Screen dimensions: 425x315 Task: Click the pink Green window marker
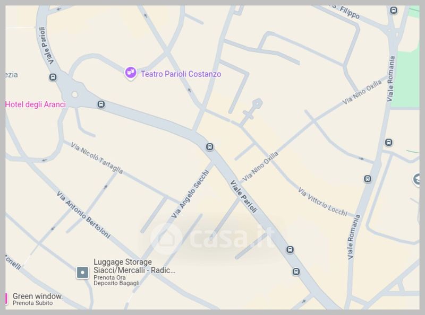[x=6, y=299]
